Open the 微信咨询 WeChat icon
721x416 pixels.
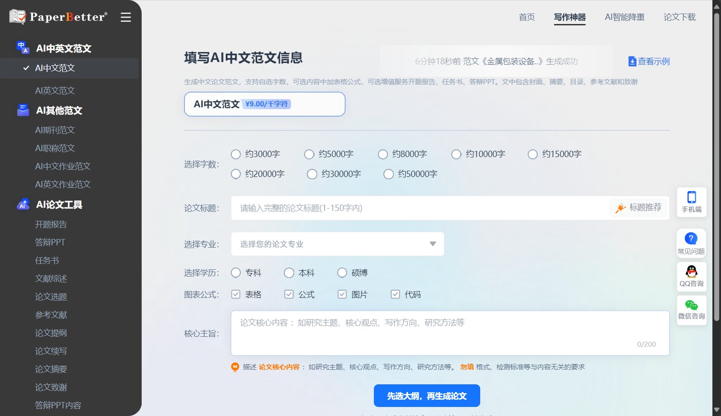[692, 305]
